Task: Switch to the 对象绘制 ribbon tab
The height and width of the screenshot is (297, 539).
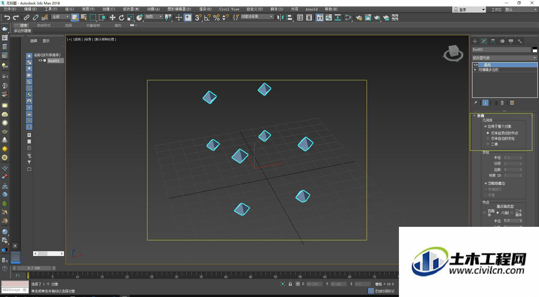Action: [93, 26]
